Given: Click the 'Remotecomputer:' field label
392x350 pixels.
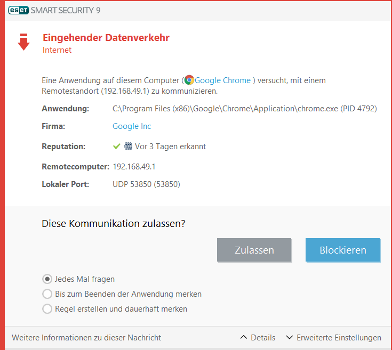Looking at the screenshot, I should pyautogui.click(x=76, y=167).
